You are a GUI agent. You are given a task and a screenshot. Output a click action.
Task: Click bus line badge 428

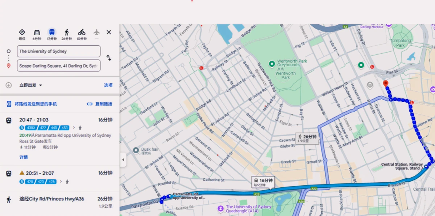click(x=30, y=182)
